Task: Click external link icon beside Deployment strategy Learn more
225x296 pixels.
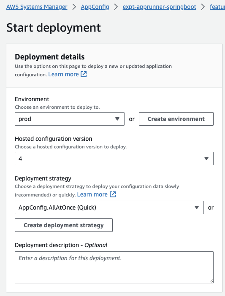Action: tap(113, 194)
